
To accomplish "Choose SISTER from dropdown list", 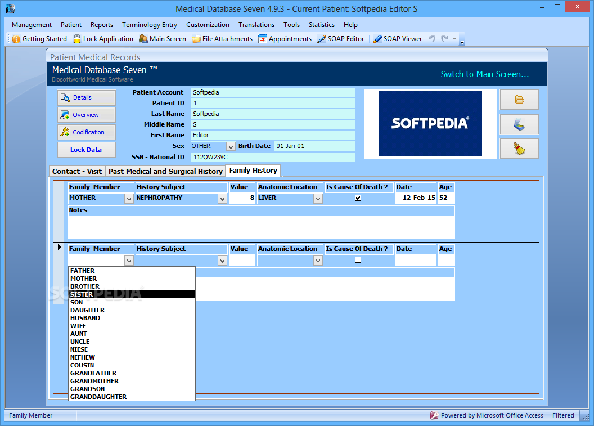I will tap(132, 294).
